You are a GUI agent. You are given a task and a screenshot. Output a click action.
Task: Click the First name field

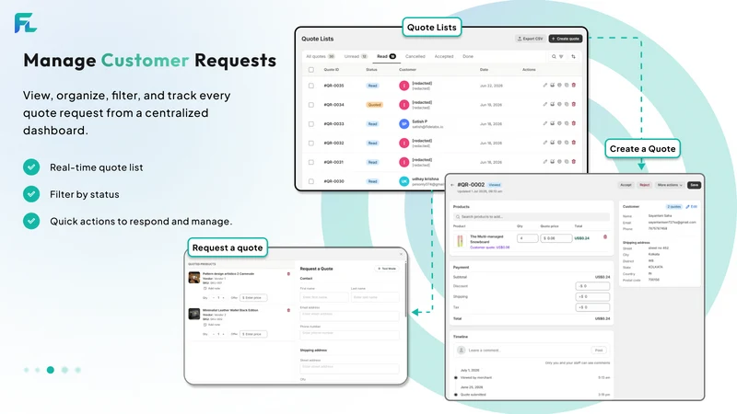pyautogui.click(x=324, y=297)
